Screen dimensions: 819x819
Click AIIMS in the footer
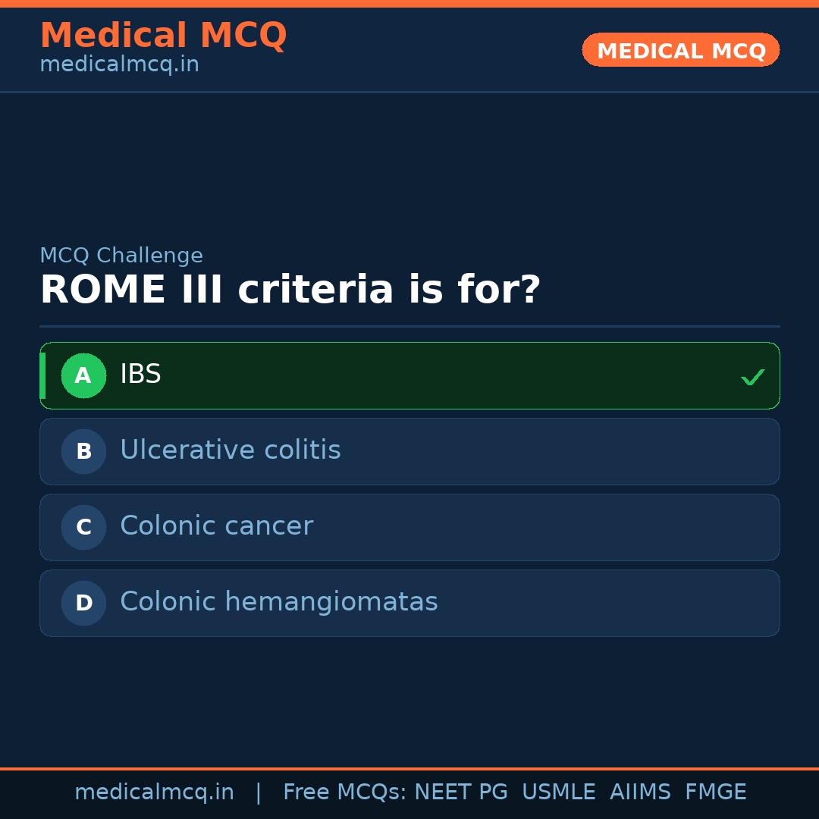point(640,792)
